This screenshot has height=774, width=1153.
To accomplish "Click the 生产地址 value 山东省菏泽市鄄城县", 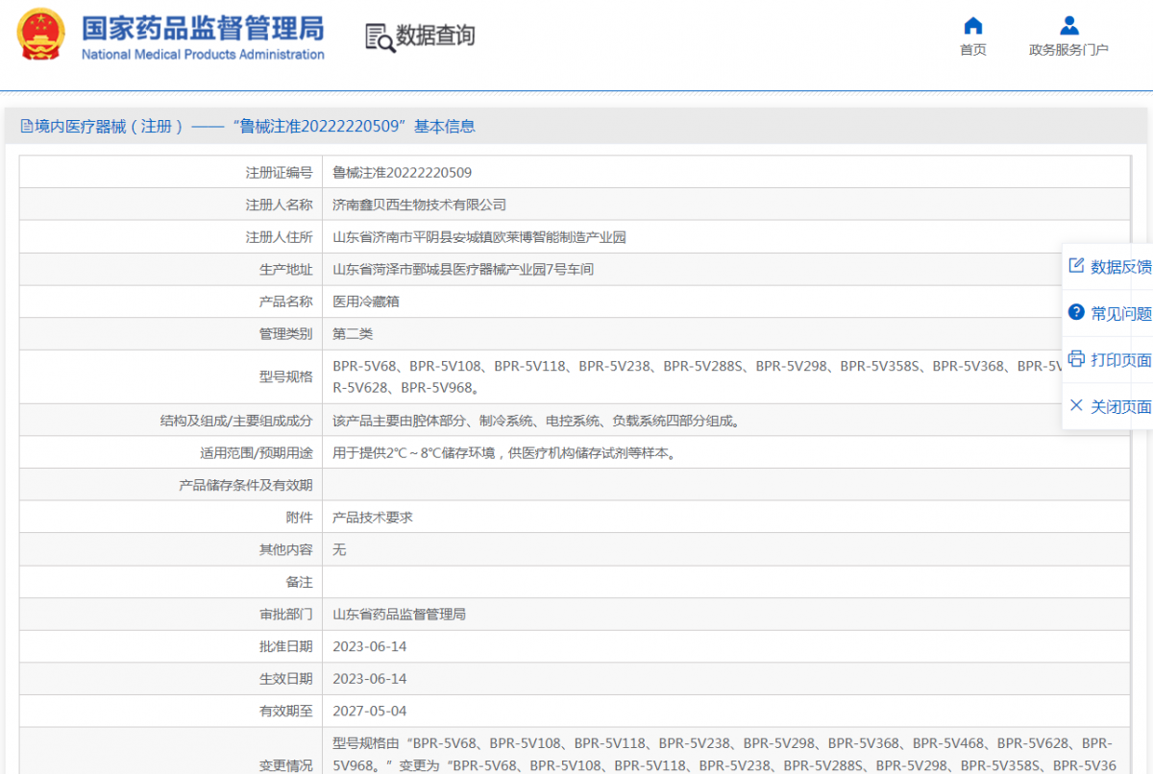I will 463,270.
